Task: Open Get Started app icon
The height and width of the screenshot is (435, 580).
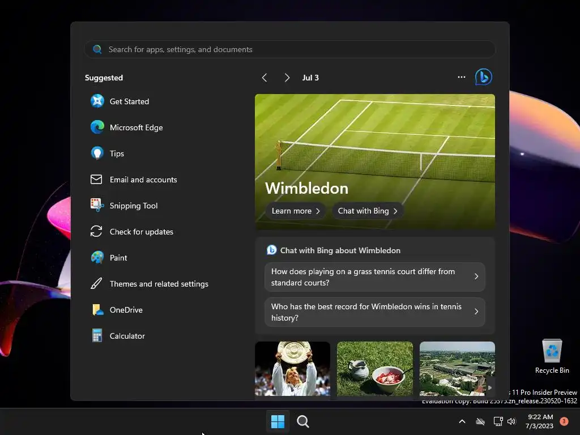Action: [x=97, y=101]
